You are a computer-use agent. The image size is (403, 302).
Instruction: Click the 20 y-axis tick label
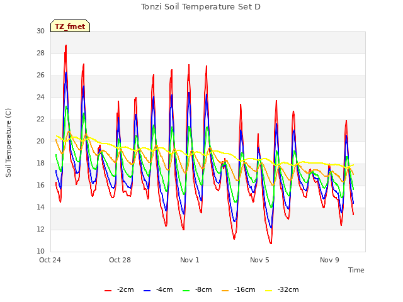coord(40,141)
